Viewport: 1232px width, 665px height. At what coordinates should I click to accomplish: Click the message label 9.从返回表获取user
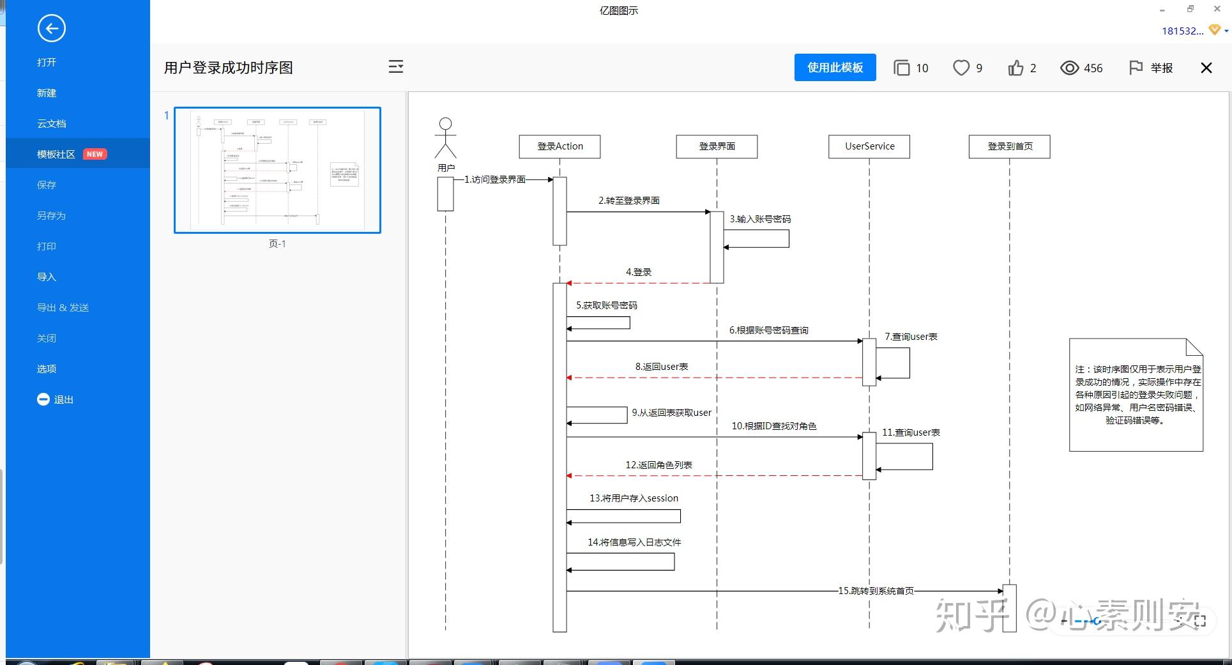pyautogui.click(x=672, y=413)
